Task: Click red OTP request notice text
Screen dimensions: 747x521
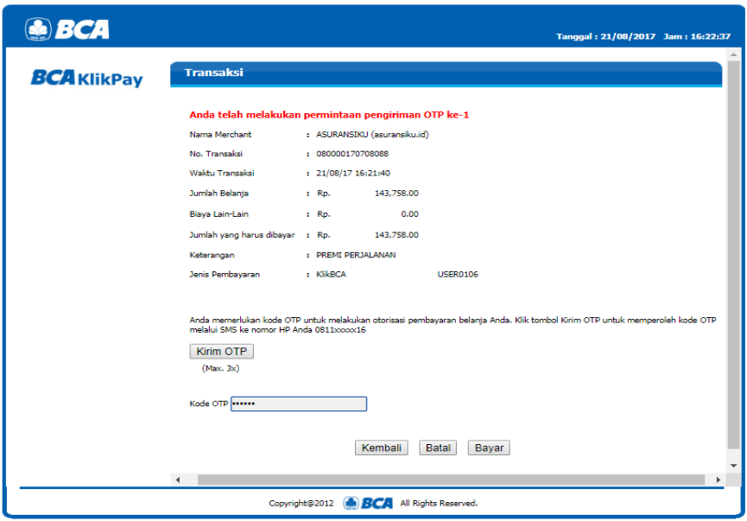Action: click(x=329, y=115)
